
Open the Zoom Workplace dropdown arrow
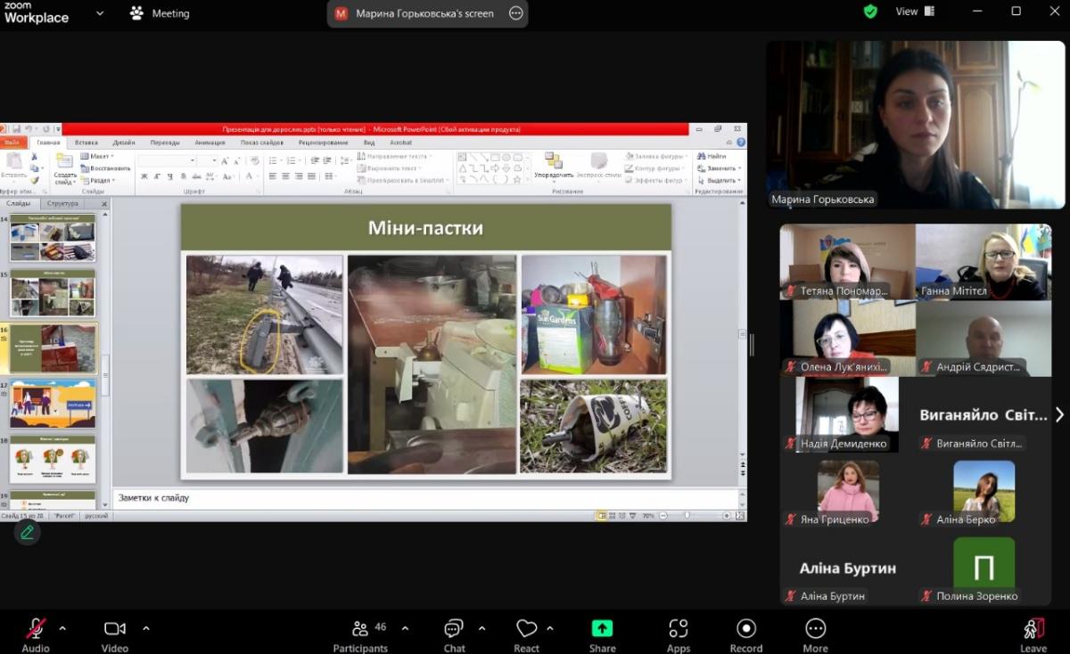click(99, 13)
